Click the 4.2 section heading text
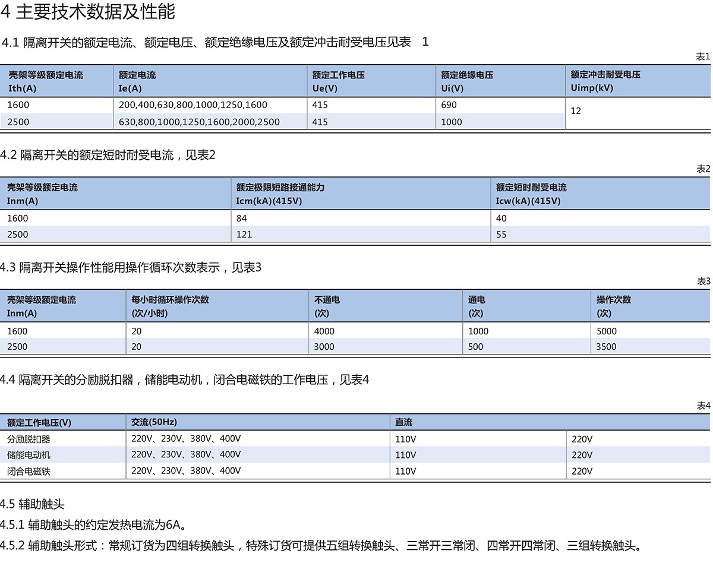The width and height of the screenshot is (713, 563). point(108,156)
